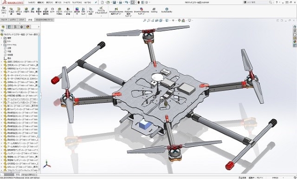Screen dimensions: 297x179
Task: Open the Home icon in task pane
Action: tap(295, 27)
